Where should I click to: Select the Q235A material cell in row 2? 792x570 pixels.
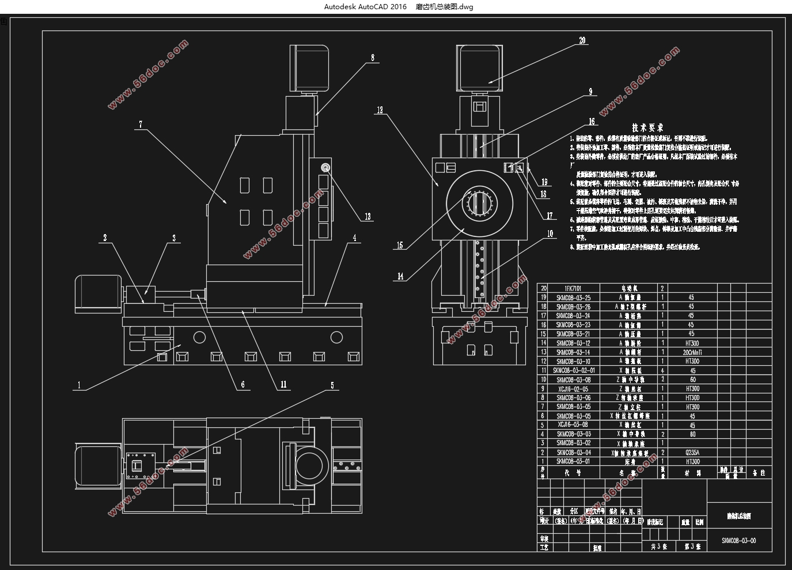coord(691,452)
